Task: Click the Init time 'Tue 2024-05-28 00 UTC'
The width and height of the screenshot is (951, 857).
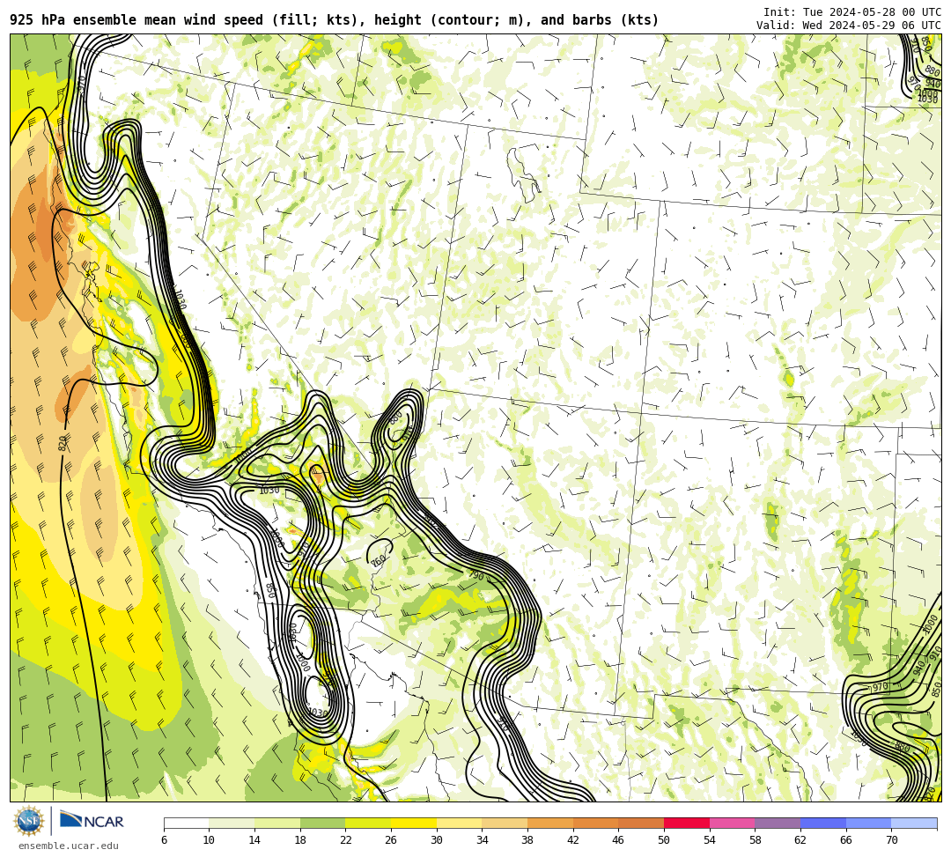Action: [872, 12]
